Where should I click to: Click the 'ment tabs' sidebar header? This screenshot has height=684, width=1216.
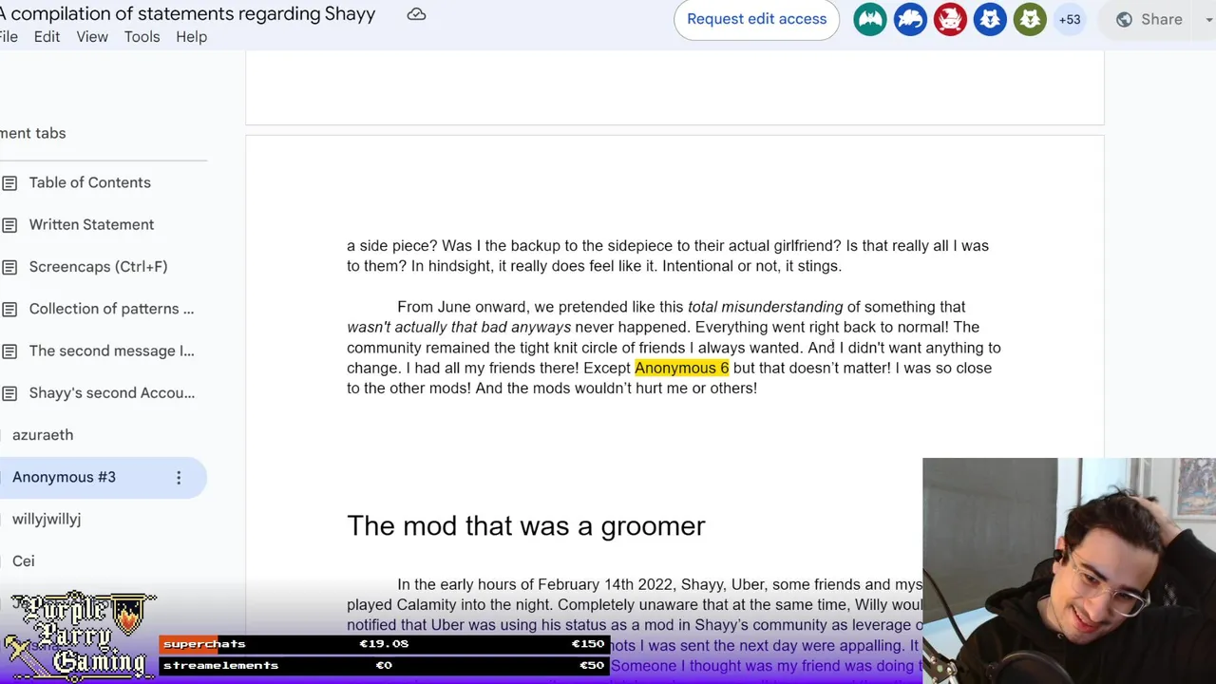click(x=33, y=133)
